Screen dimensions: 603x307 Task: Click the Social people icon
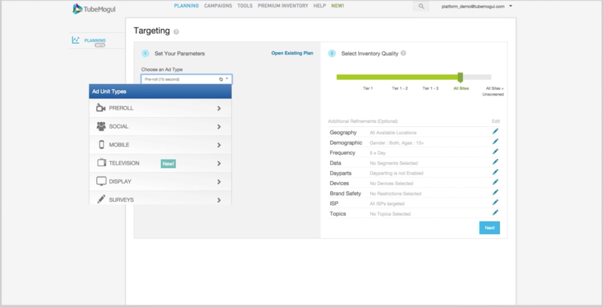click(101, 126)
